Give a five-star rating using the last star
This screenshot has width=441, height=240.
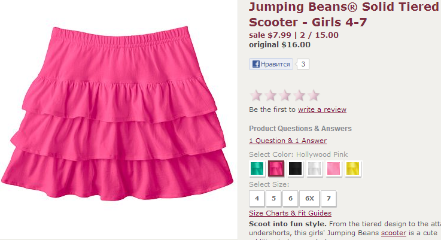pyautogui.click(x=313, y=95)
